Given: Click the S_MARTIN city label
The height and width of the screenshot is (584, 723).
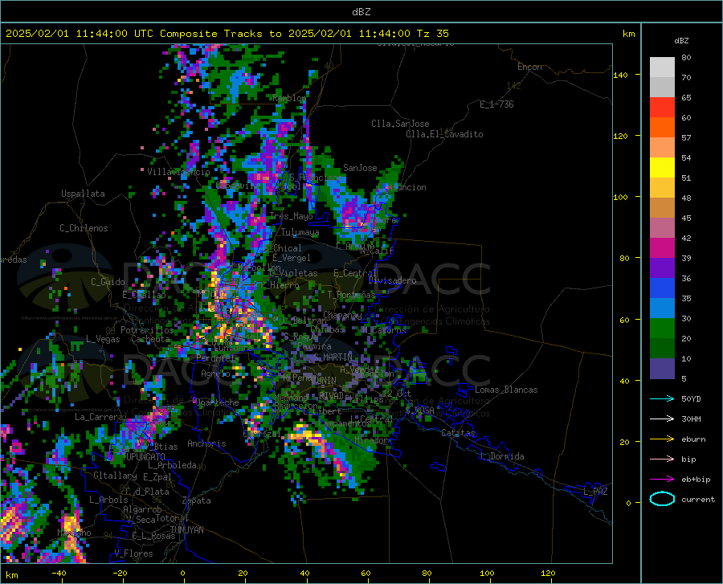Looking at the screenshot, I should [333, 357].
